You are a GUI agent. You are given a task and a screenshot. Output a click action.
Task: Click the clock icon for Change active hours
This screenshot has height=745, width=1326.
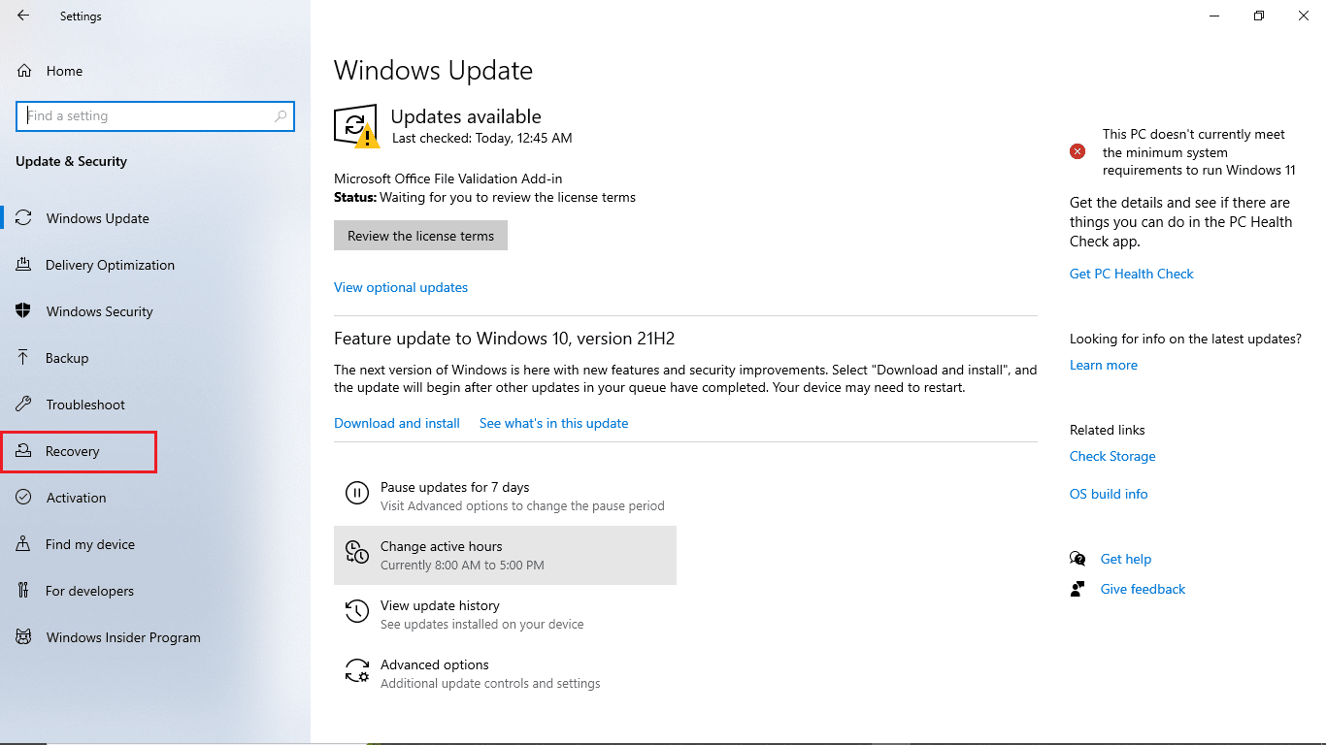(x=357, y=553)
